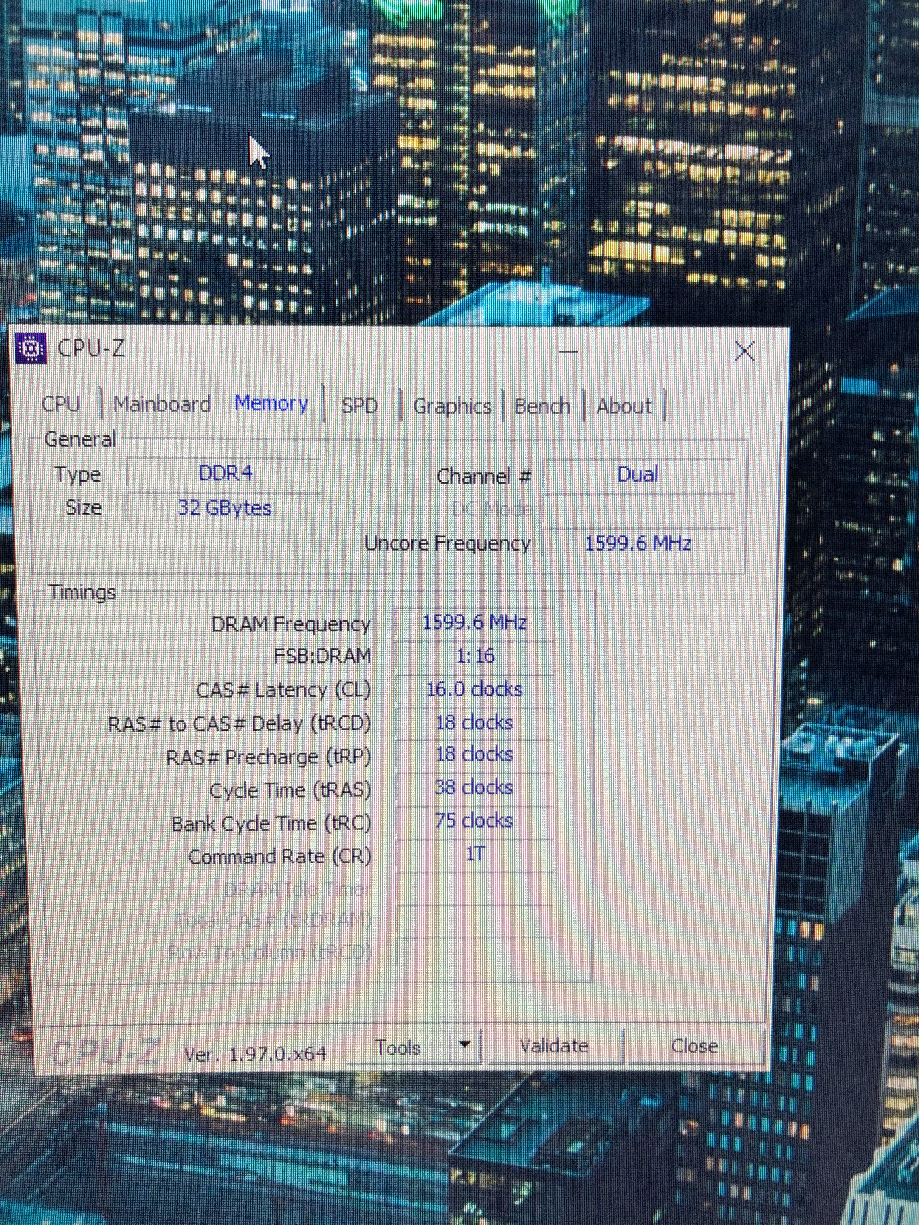Open the Graphics tab
The width and height of the screenshot is (919, 1225).
click(452, 407)
